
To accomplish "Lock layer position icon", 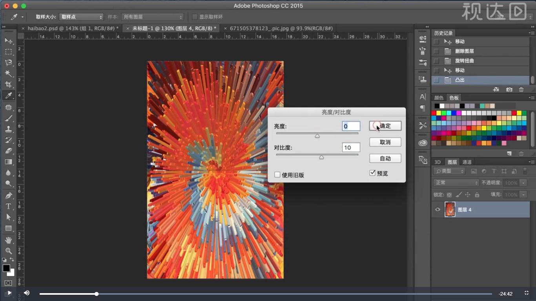I will tap(468, 195).
